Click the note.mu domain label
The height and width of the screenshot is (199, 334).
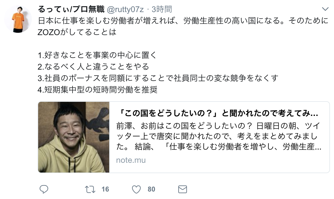(x=131, y=160)
